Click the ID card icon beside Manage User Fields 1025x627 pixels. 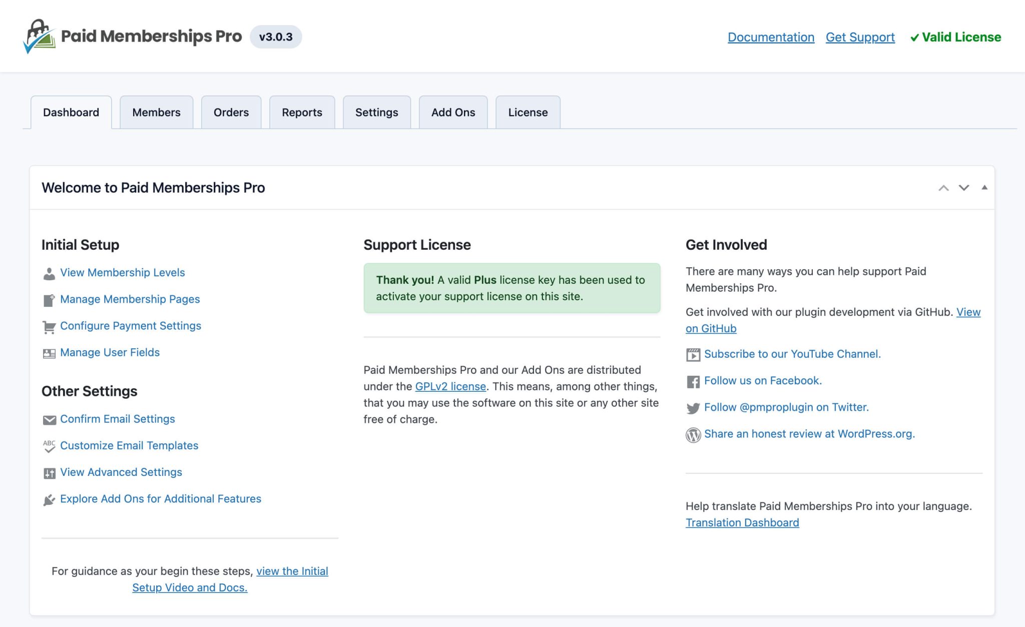49,353
